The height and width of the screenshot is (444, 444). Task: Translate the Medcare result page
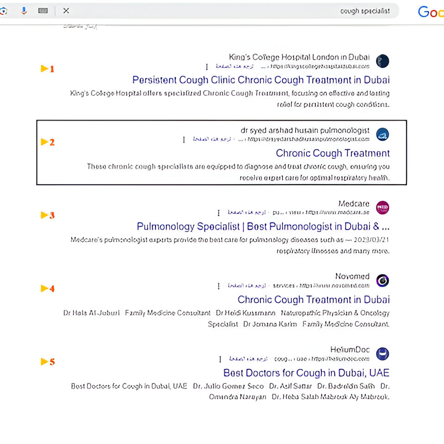[247, 212]
